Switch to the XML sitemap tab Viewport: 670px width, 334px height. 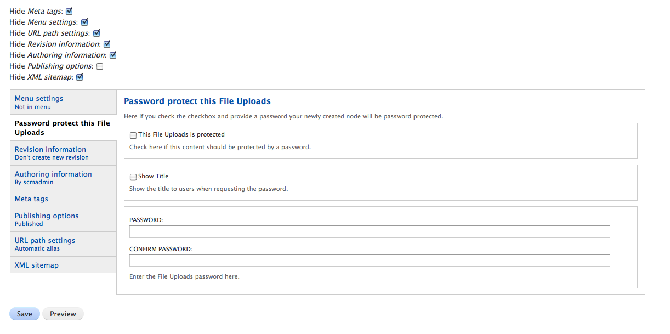[x=36, y=265]
